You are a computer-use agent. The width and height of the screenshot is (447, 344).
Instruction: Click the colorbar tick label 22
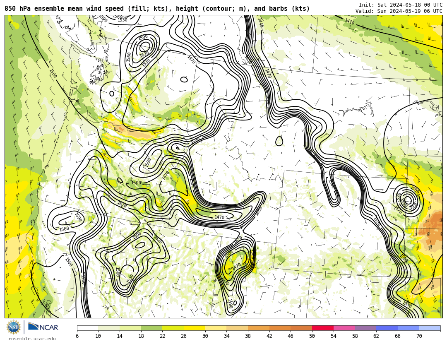pos(162,336)
